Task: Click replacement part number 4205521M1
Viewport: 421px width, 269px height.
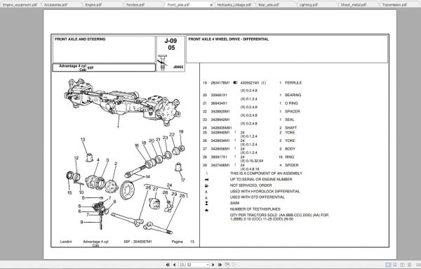Action: point(250,83)
